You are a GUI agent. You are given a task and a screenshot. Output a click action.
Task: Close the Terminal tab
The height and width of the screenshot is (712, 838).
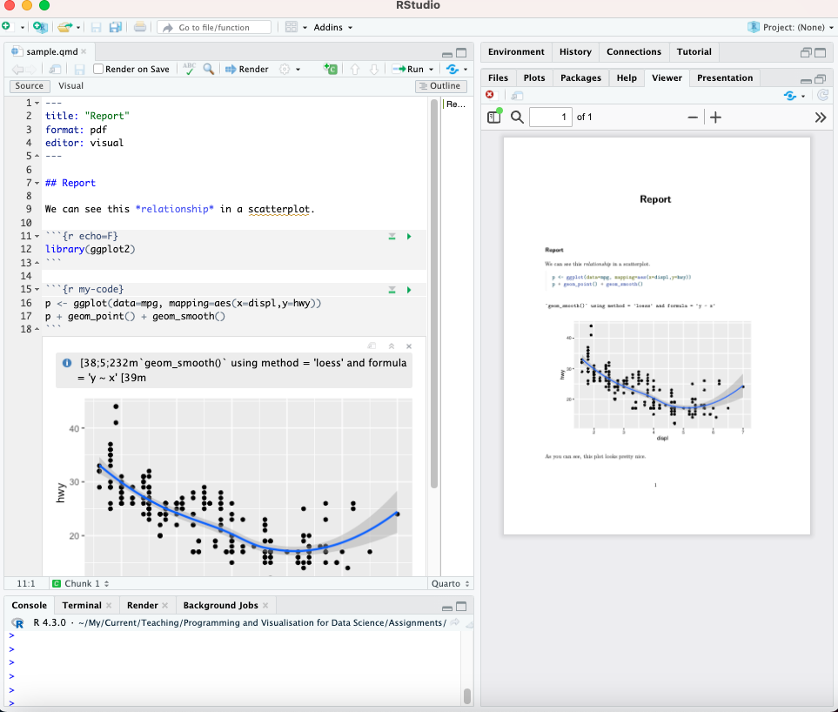coord(109,605)
